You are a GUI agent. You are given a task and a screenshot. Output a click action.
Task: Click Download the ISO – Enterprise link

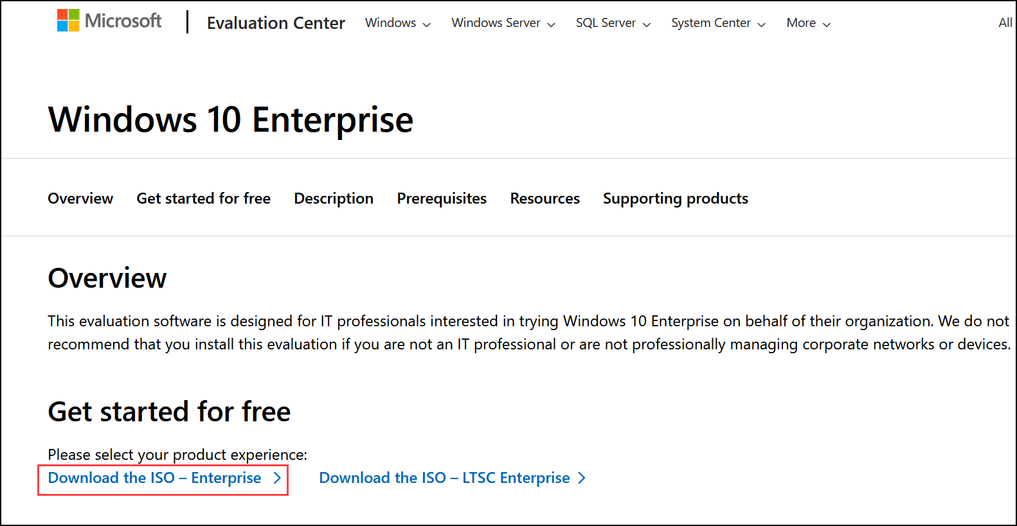click(x=165, y=478)
